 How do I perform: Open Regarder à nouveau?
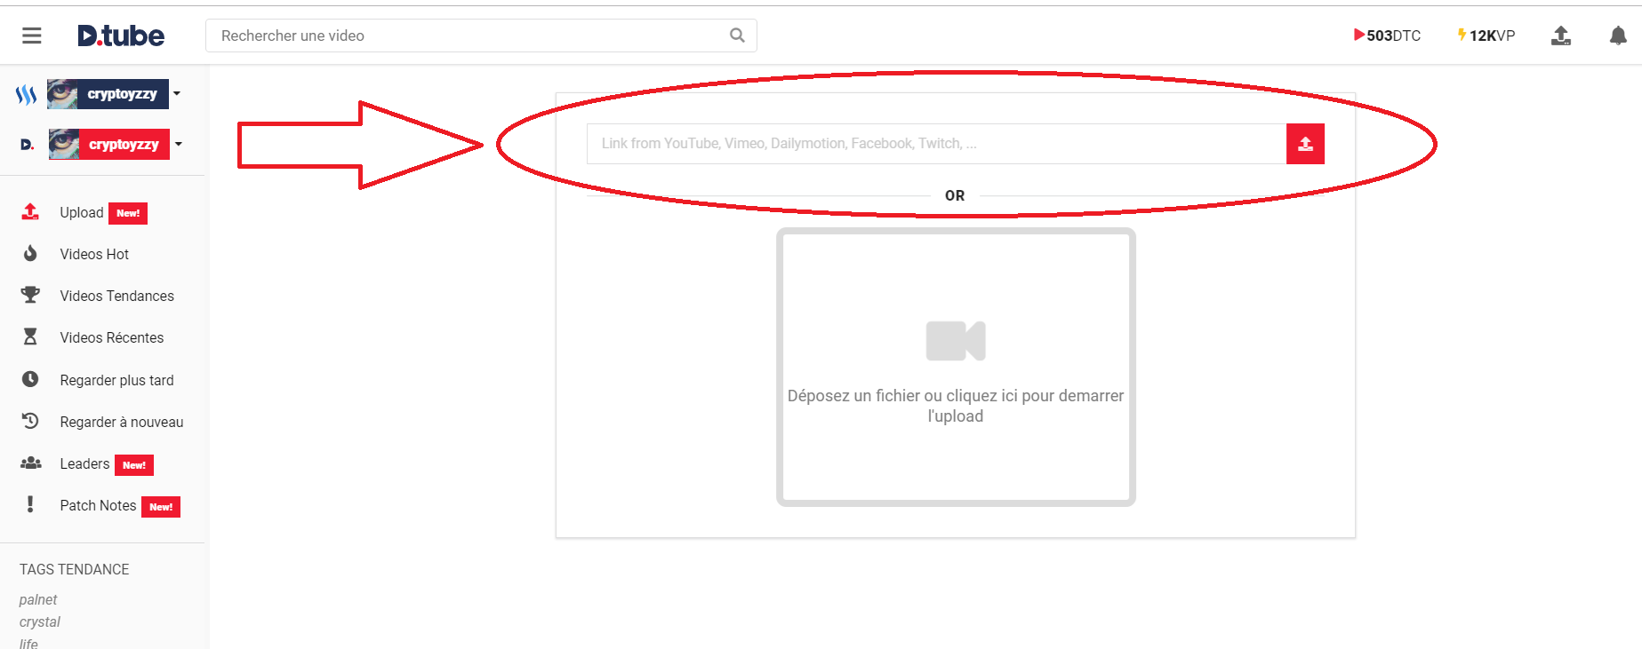pyautogui.click(x=122, y=422)
